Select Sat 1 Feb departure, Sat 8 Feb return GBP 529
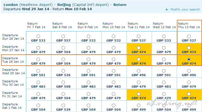 coord(63,105)
